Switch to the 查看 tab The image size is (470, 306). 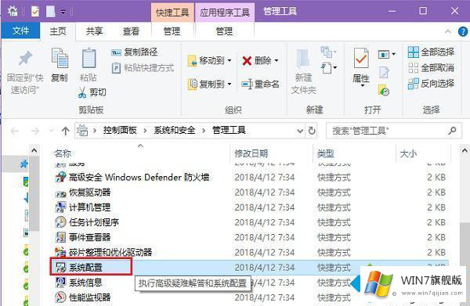(x=131, y=31)
